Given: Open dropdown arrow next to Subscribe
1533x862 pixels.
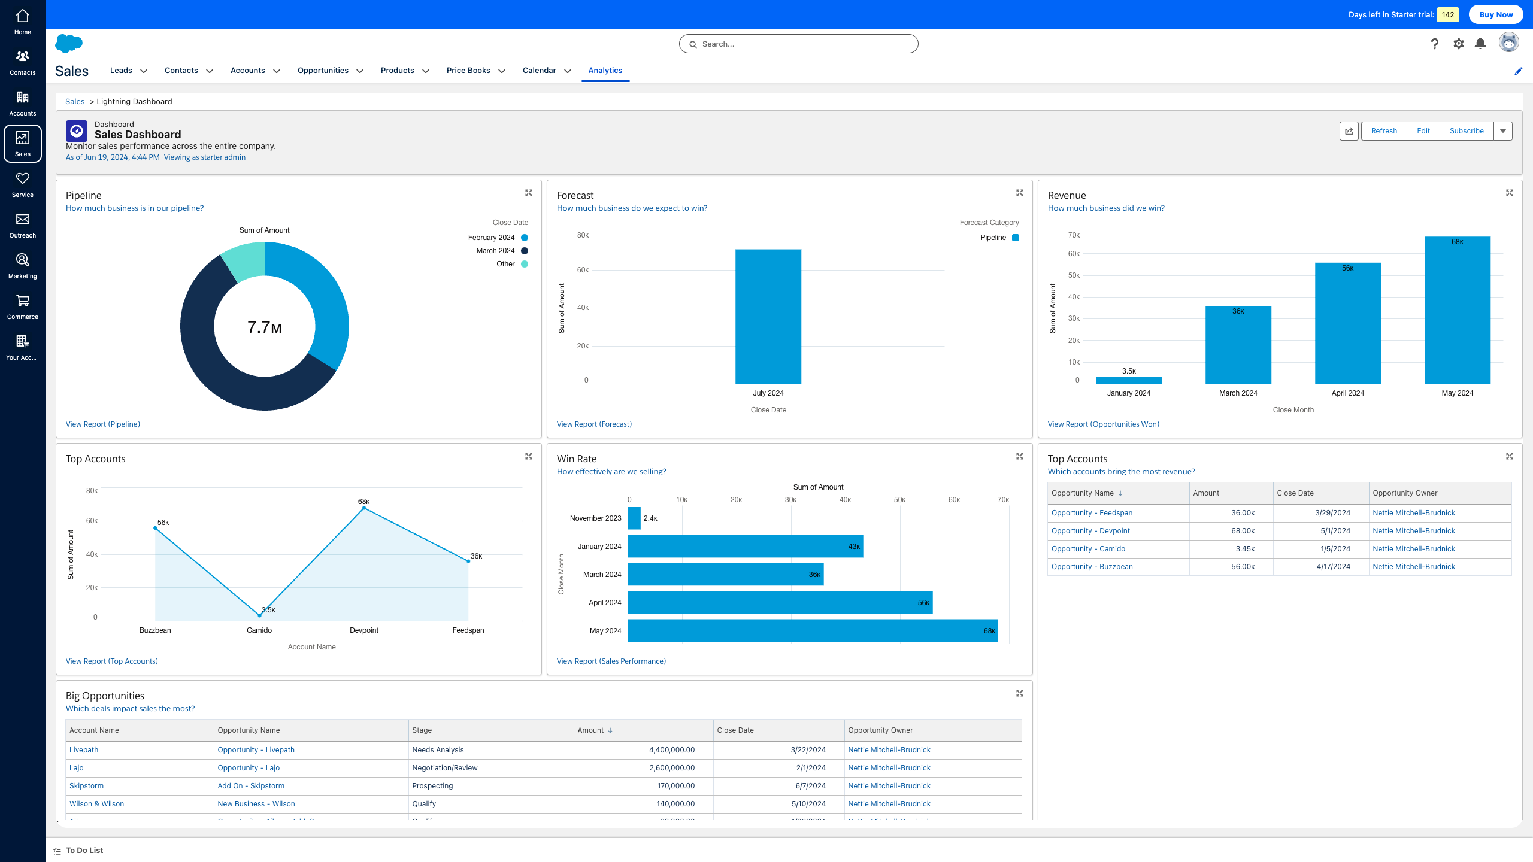Looking at the screenshot, I should (x=1502, y=131).
